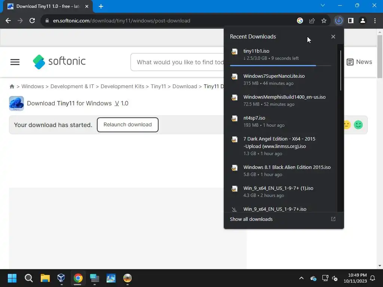Open Softonic hamburger menu
The image size is (383, 287).
point(15,62)
